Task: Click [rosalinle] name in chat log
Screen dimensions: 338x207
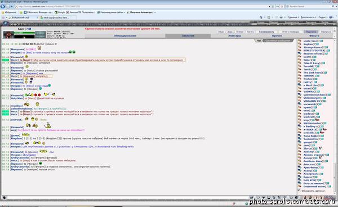Action: coord(16,106)
